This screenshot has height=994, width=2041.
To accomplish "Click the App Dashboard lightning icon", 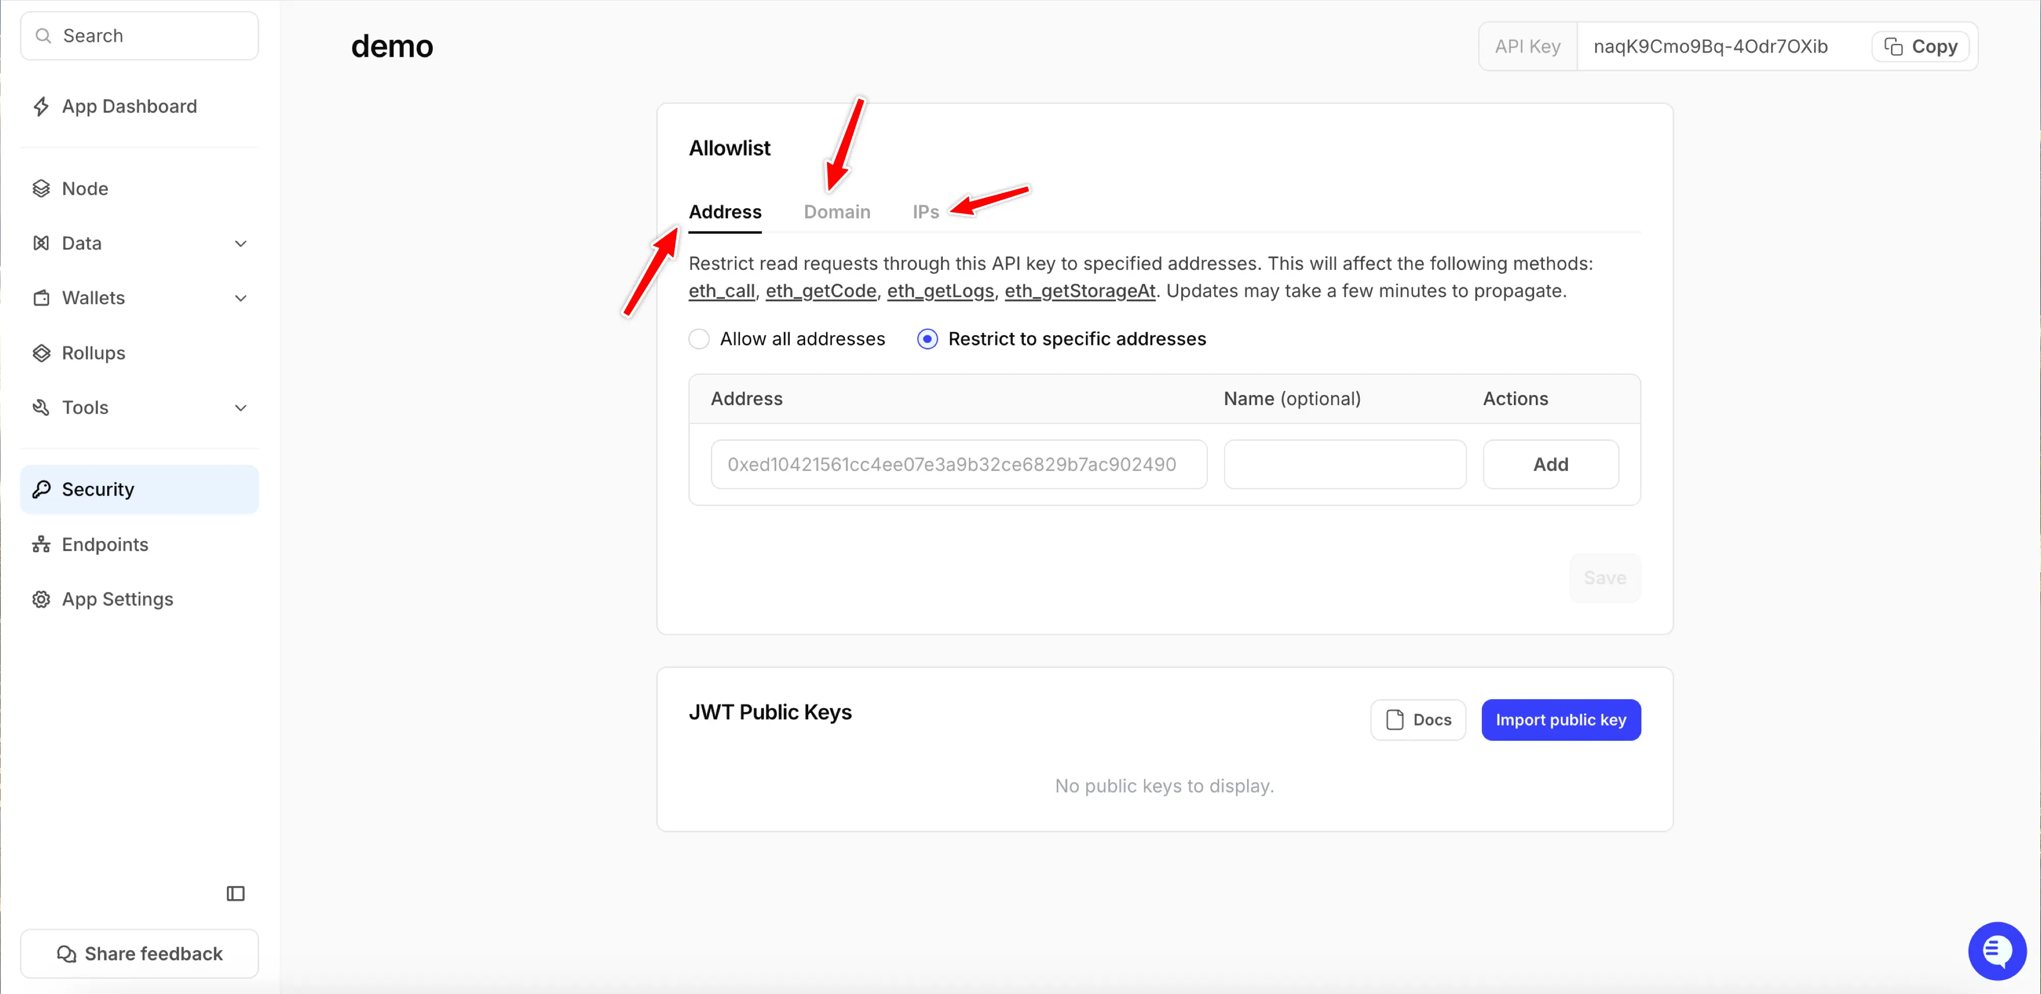I will [41, 106].
